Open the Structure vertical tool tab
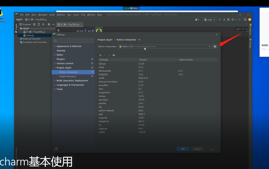The height and width of the screenshot is (169, 269). tap(16, 153)
